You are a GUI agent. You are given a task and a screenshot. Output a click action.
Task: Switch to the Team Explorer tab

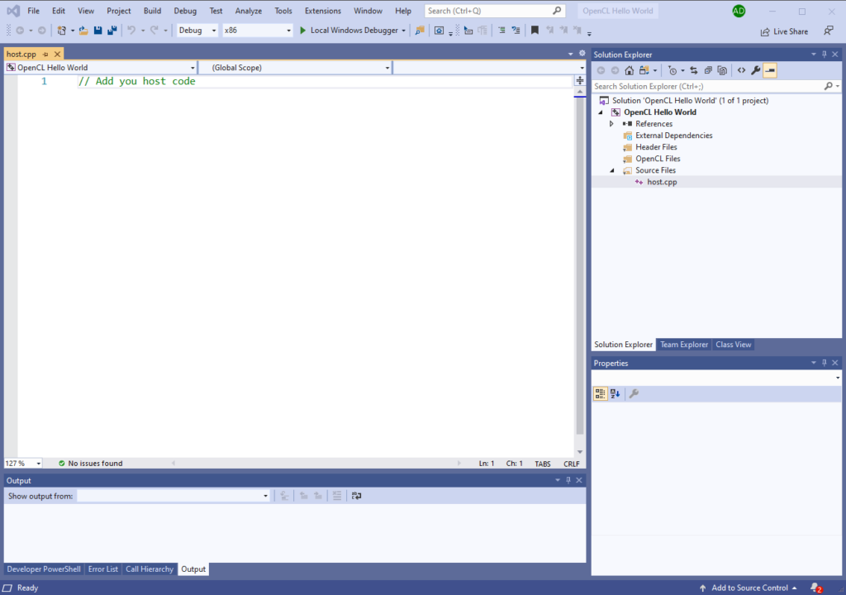point(684,345)
